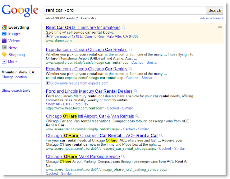Open Cached version of Ford rentacar result

click(x=113, y=108)
